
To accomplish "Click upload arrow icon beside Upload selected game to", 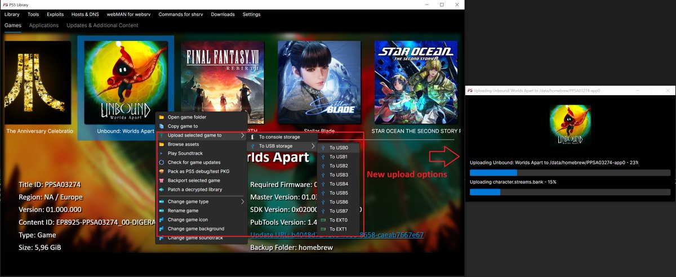I will click(162, 135).
